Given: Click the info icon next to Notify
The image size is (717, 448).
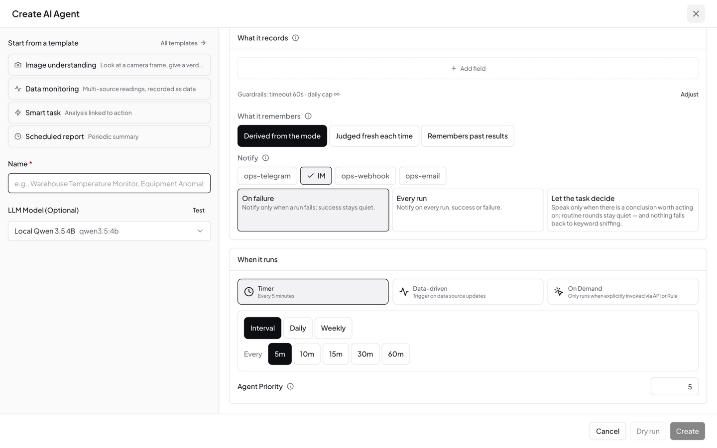Looking at the screenshot, I should point(265,158).
